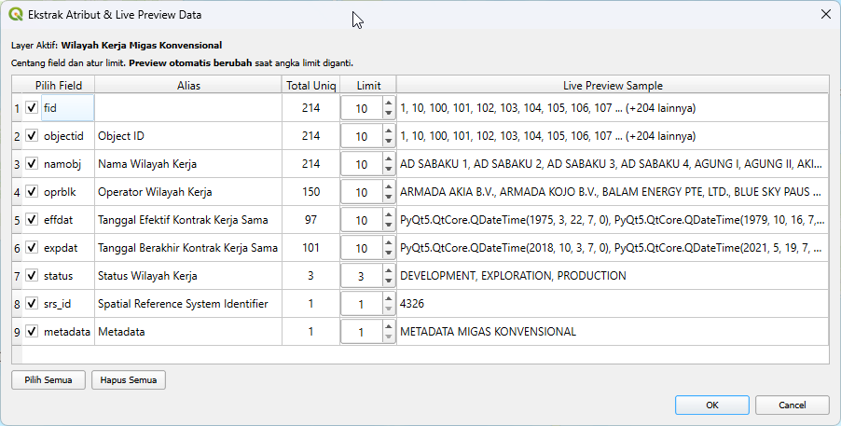
Task: Decrease the limit for status row
Action: 389,282
